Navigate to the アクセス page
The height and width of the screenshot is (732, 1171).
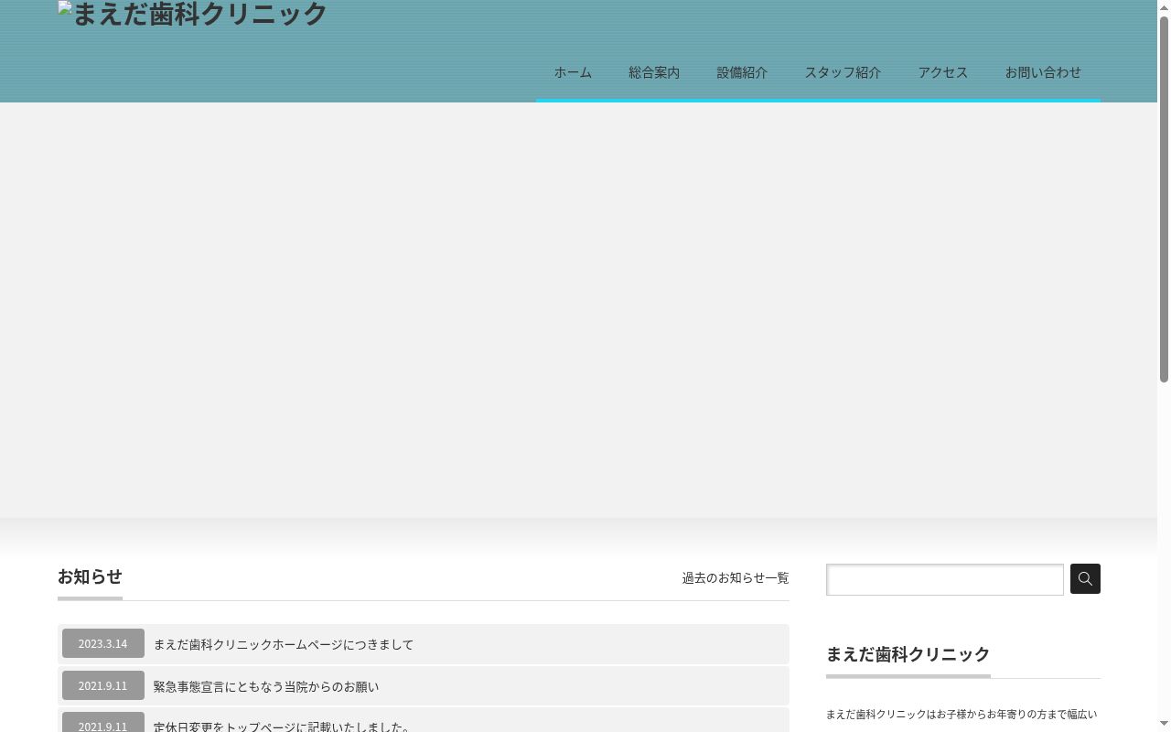pos(943,72)
